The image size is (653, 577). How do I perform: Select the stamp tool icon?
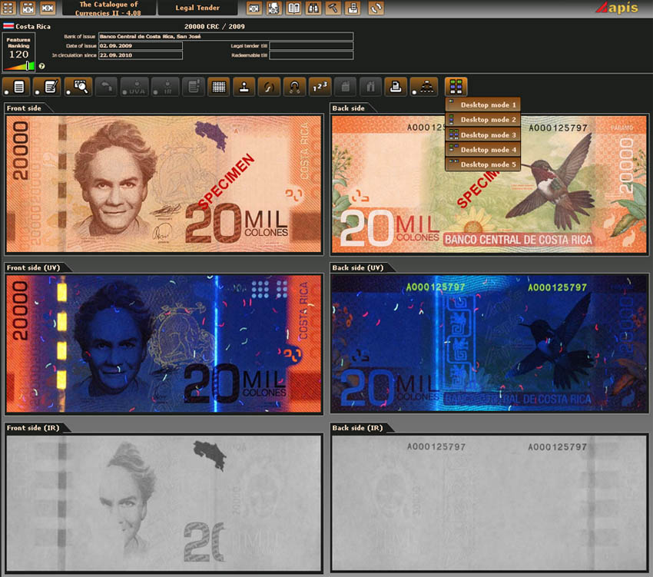tap(244, 87)
